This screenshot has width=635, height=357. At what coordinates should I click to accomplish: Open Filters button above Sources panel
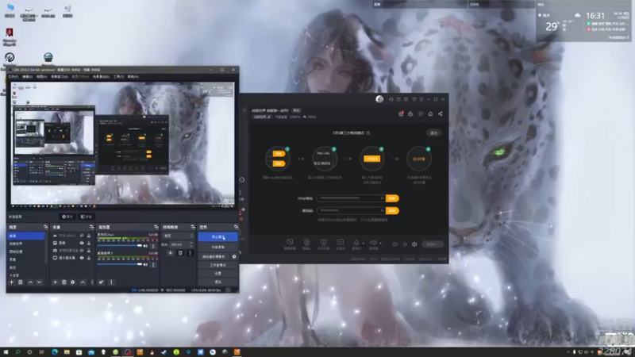pos(86,217)
